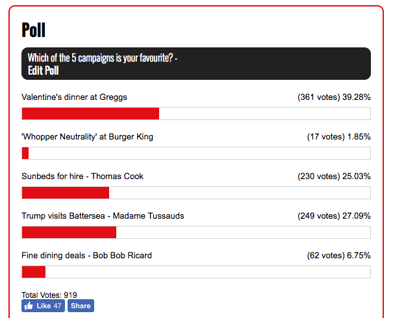
Task: Click the 249 votes 27.09% label
Action: click(x=334, y=216)
